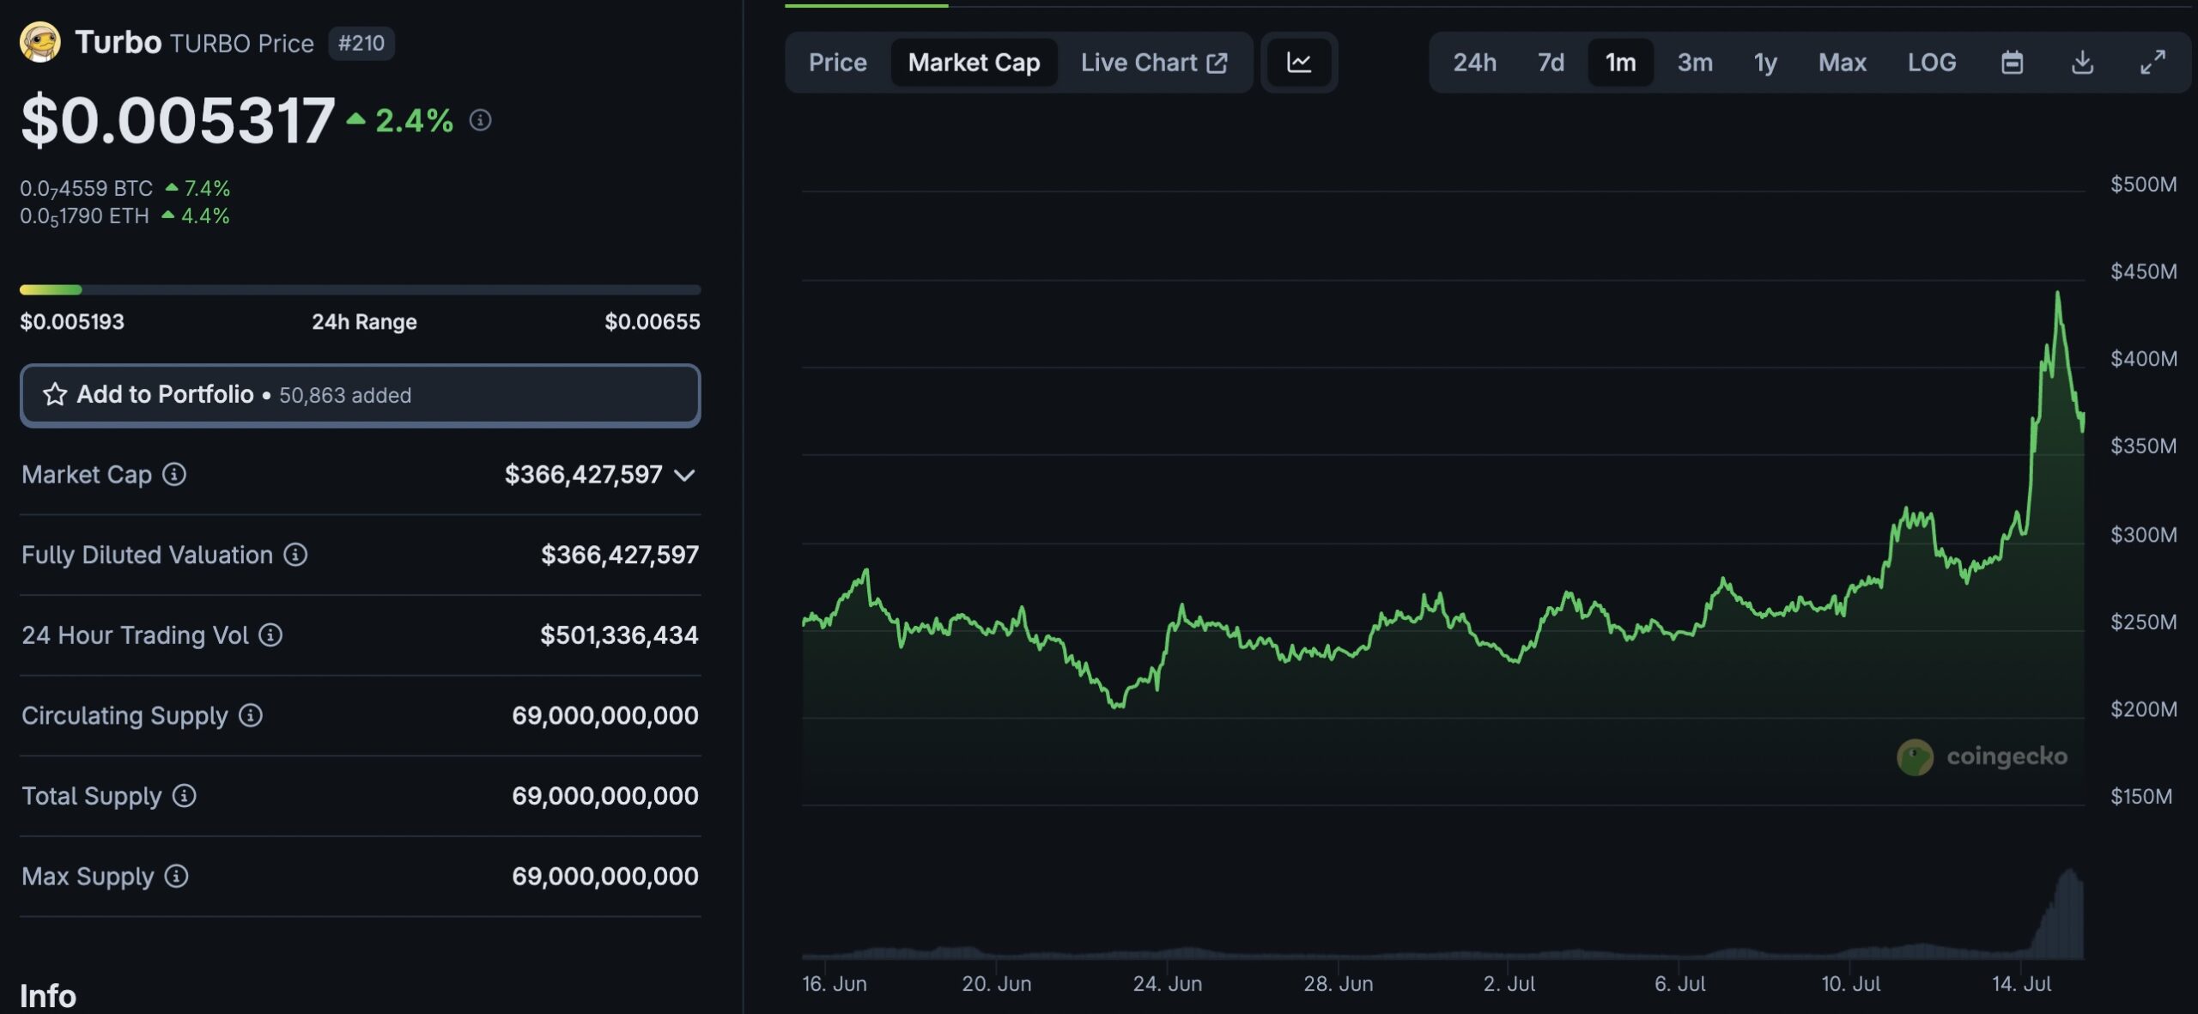The width and height of the screenshot is (2198, 1014).
Task: Select the 1y time range
Action: pyautogui.click(x=1765, y=62)
